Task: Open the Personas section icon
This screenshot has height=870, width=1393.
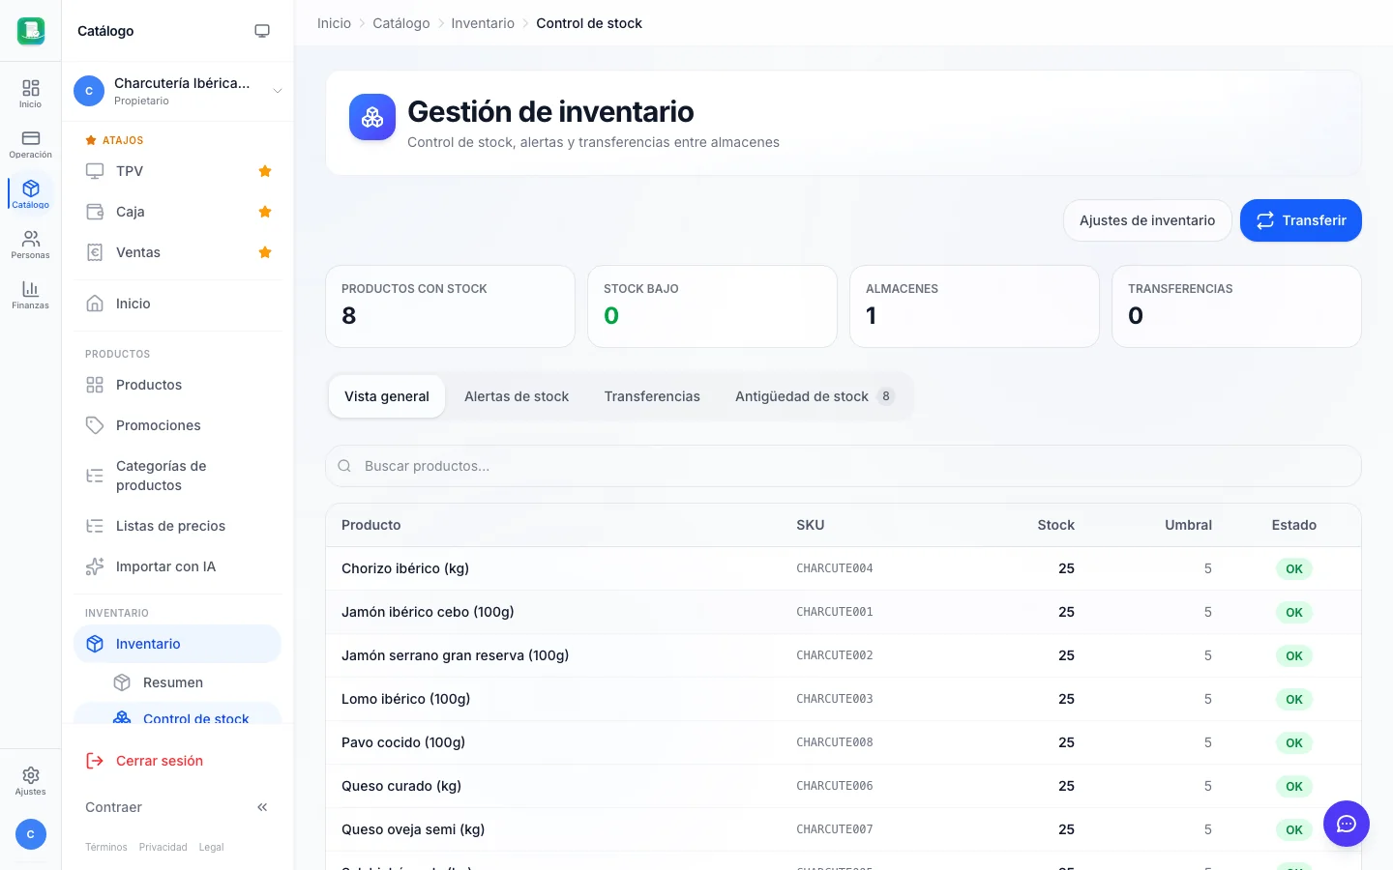Action: pyautogui.click(x=30, y=245)
